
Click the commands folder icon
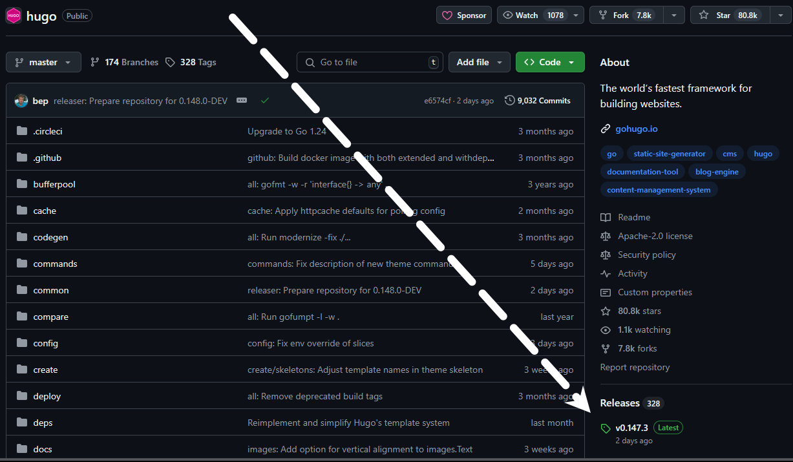click(x=22, y=264)
